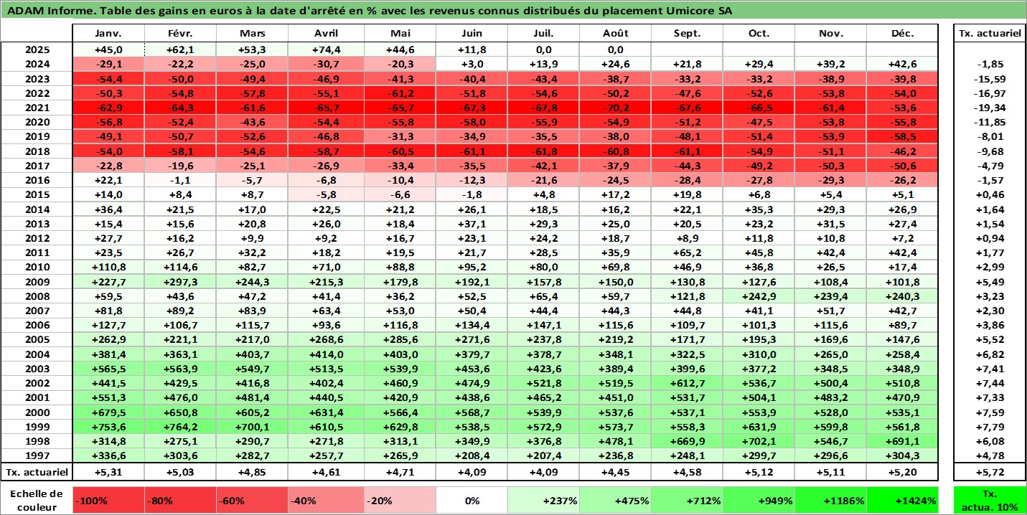Click the 'Tx. actuariel' bottom row label
This screenshot has height=515, width=1027.
point(37,471)
